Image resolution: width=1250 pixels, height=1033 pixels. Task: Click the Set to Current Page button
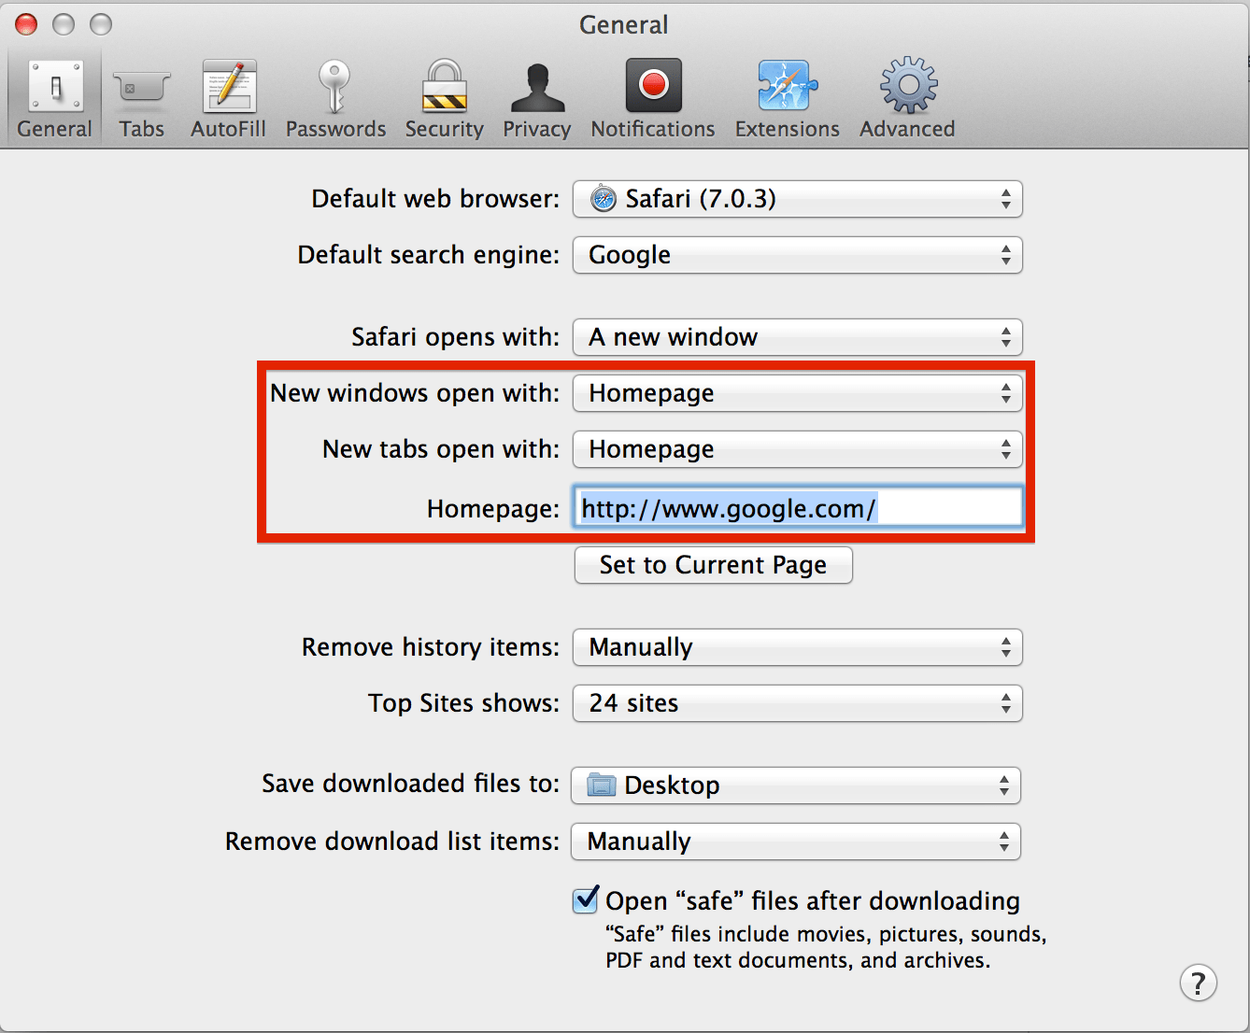[x=713, y=565]
